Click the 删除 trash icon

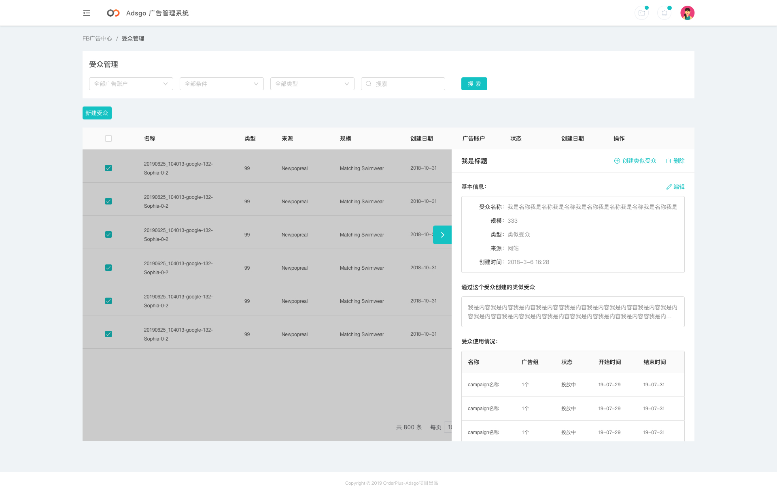pos(669,161)
